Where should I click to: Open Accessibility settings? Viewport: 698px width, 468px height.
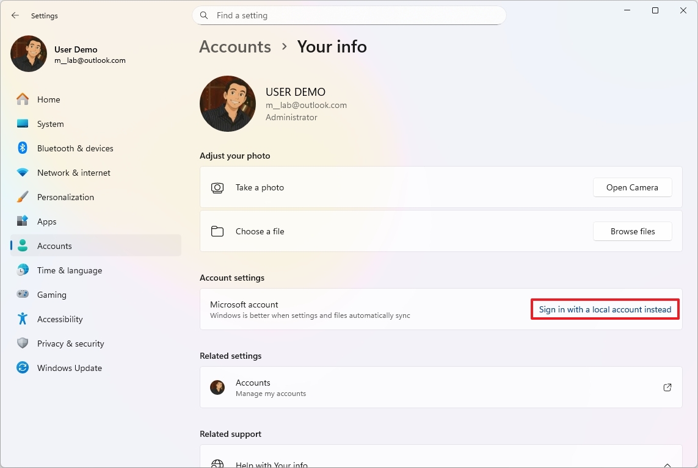click(x=60, y=319)
